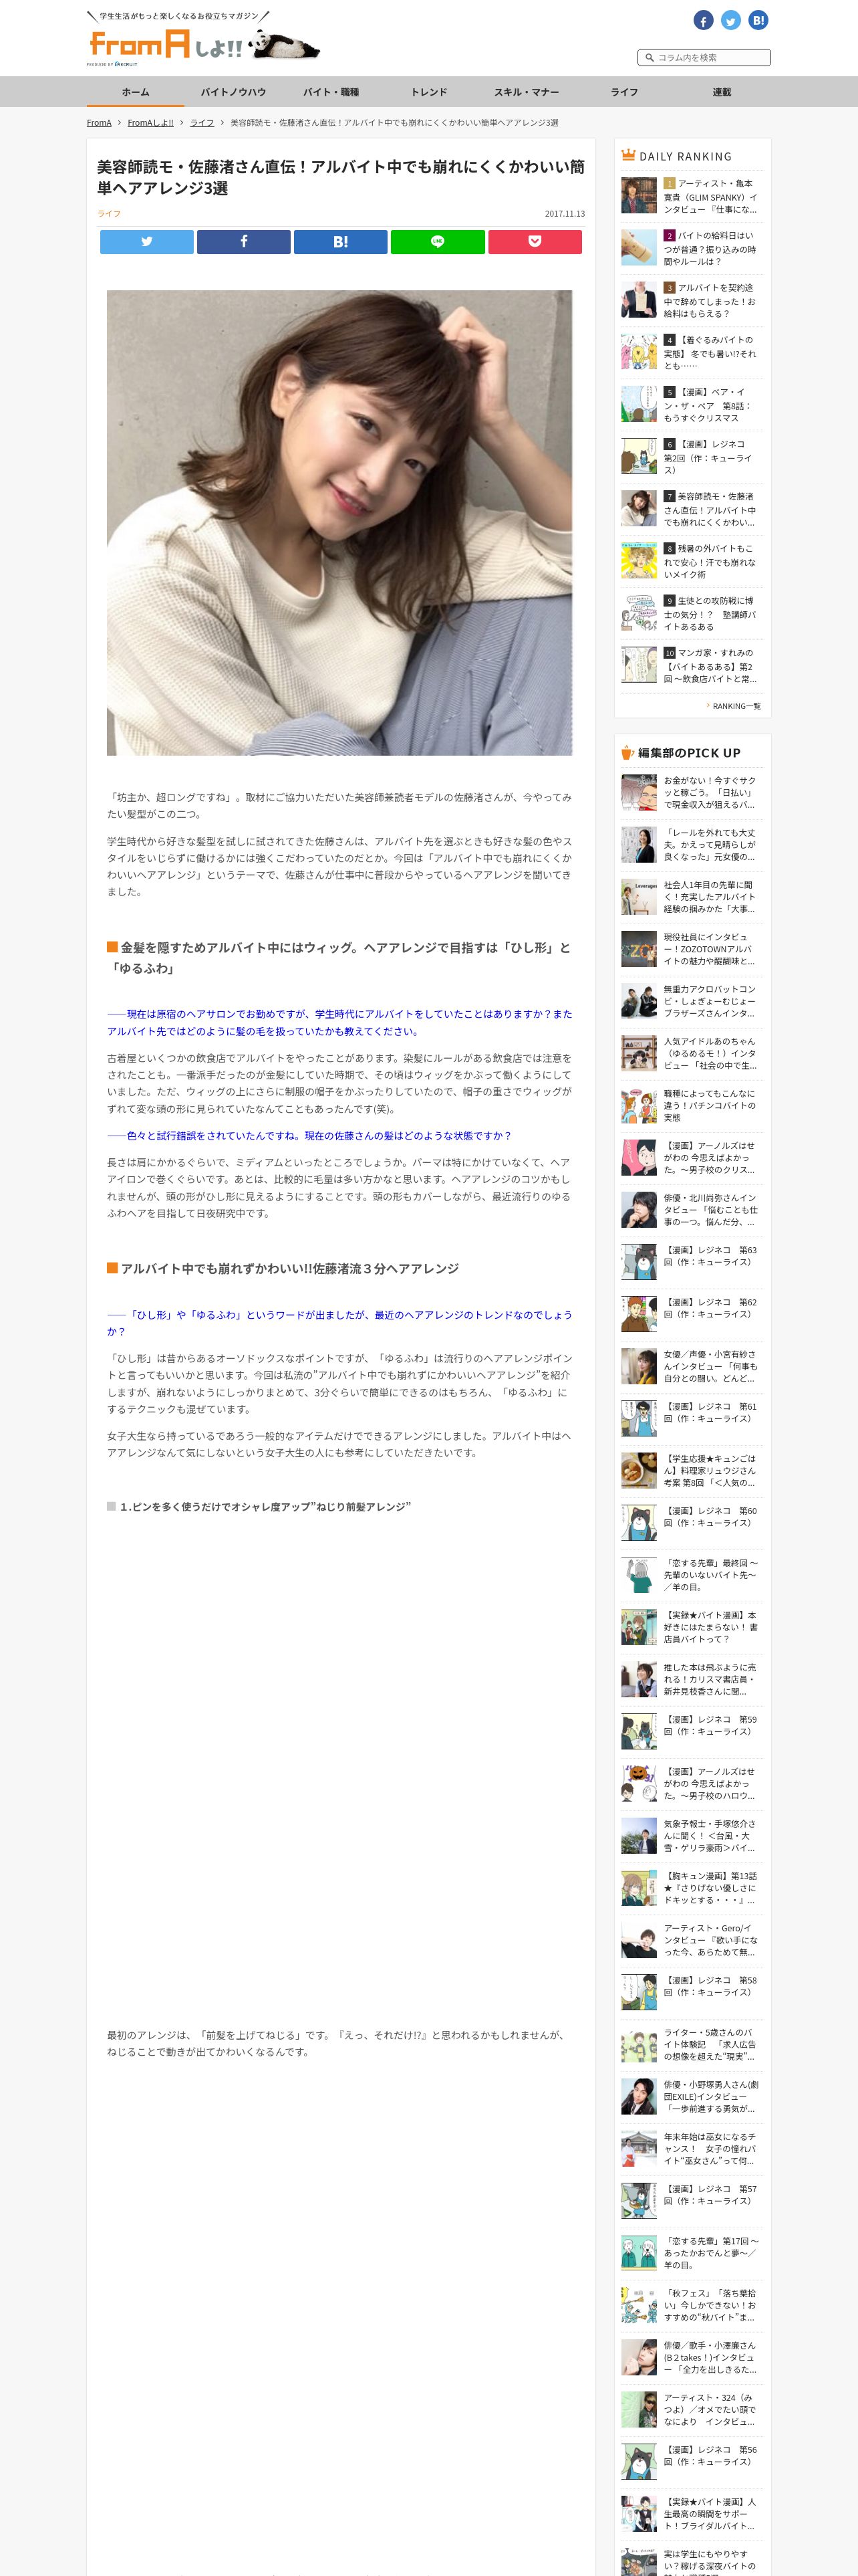
Task: Open the RANKING一覧 link
Action: coord(735,706)
